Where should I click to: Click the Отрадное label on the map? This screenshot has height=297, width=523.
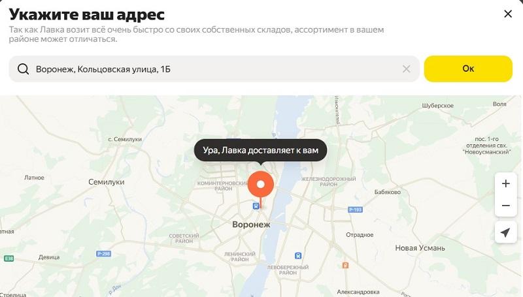click(x=360, y=235)
